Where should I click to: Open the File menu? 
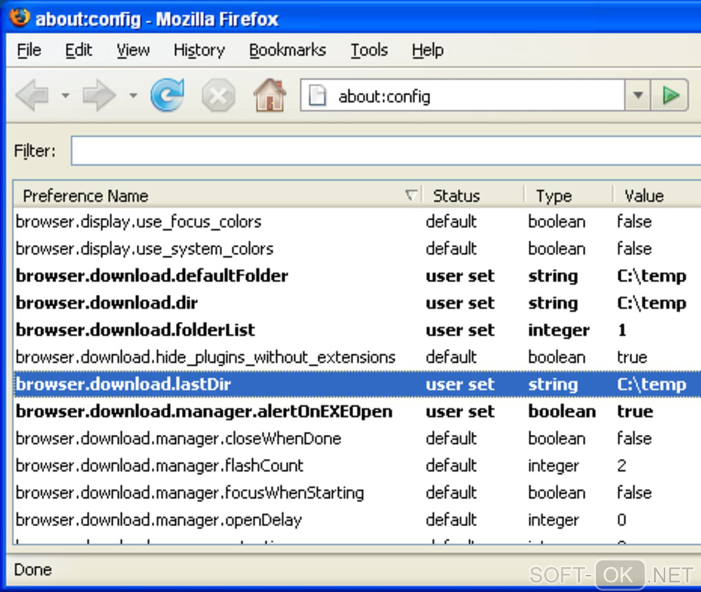[29, 50]
